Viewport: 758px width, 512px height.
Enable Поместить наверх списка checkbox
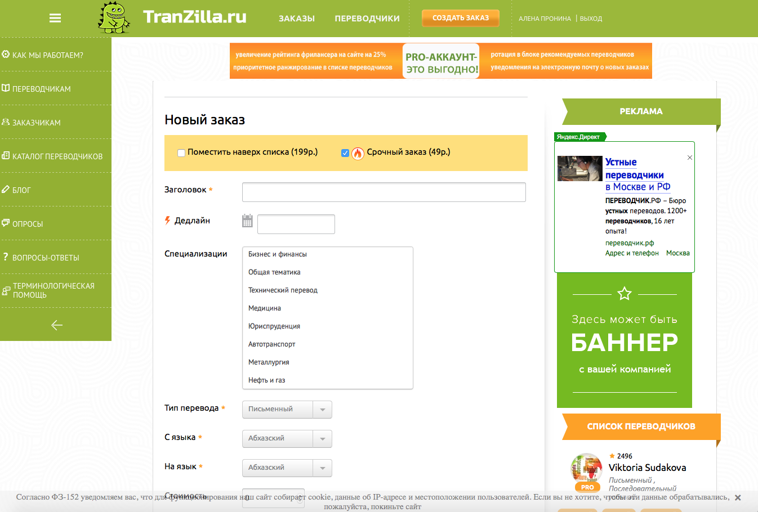click(x=181, y=152)
